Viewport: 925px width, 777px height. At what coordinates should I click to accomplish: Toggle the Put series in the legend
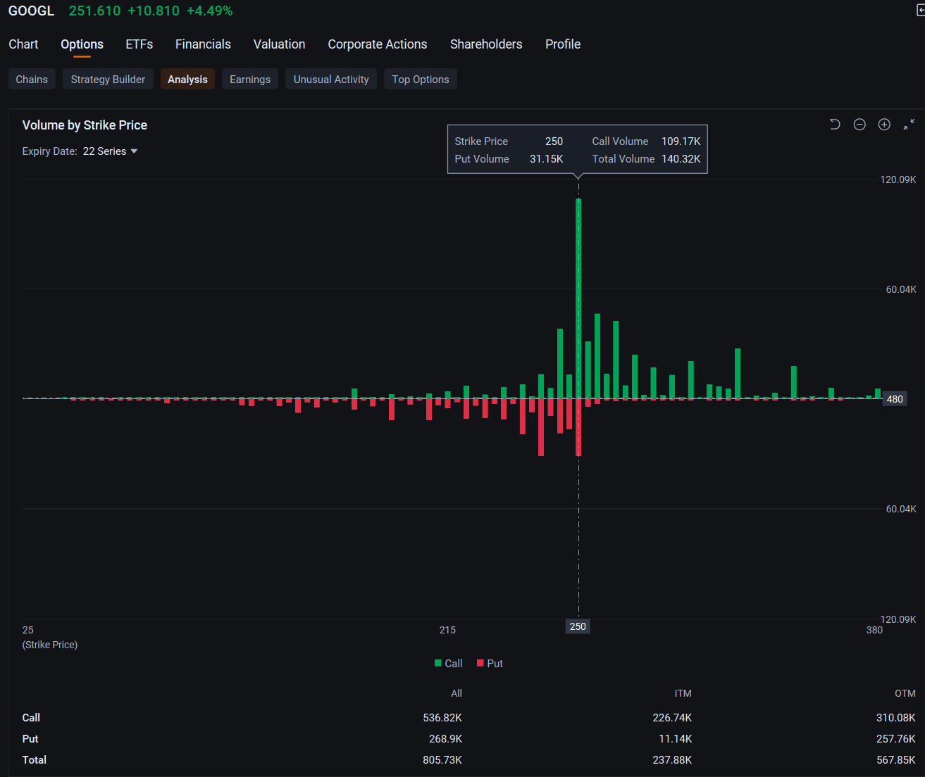pos(490,663)
